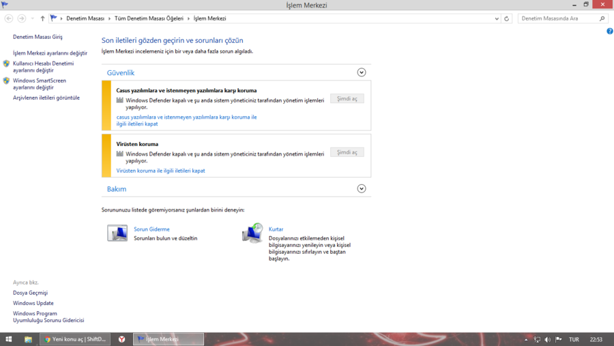Viewport: 614px width, 346px height.
Task: Open the Sorun Giderme troubleshooting icon
Action: (x=117, y=233)
